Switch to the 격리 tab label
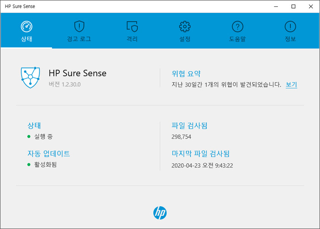This screenshot has height=229, width=320. [x=132, y=39]
